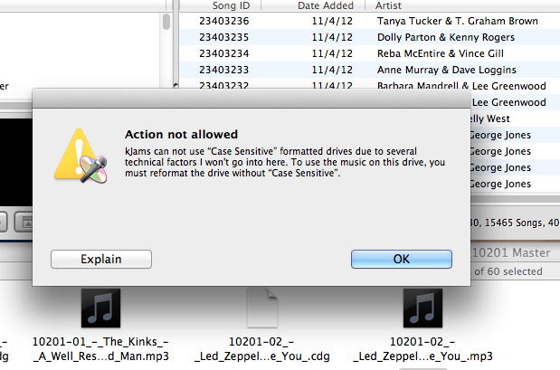Screen dimensions: 560x370
Task: Click The Kinks mp3 filename label
Action: (x=100, y=350)
